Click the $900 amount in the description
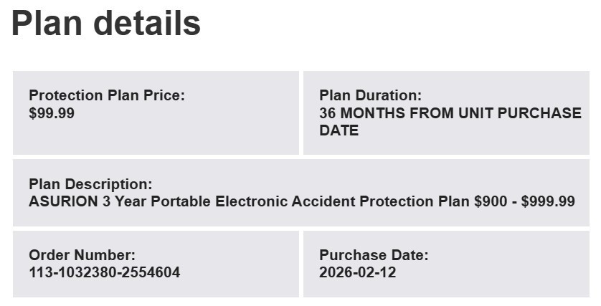601x306 pixels. tap(489, 201)
